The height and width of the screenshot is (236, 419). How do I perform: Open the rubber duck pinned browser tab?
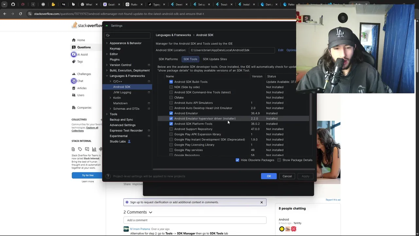pyautogui.click(x=53, y=5)
